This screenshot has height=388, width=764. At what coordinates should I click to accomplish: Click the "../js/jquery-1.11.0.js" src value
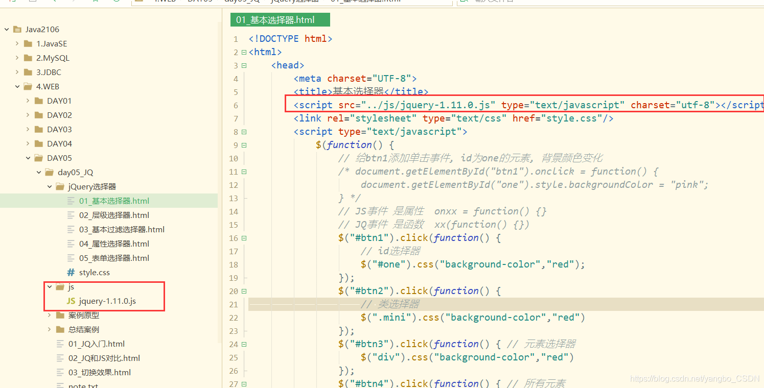point(428,105)
